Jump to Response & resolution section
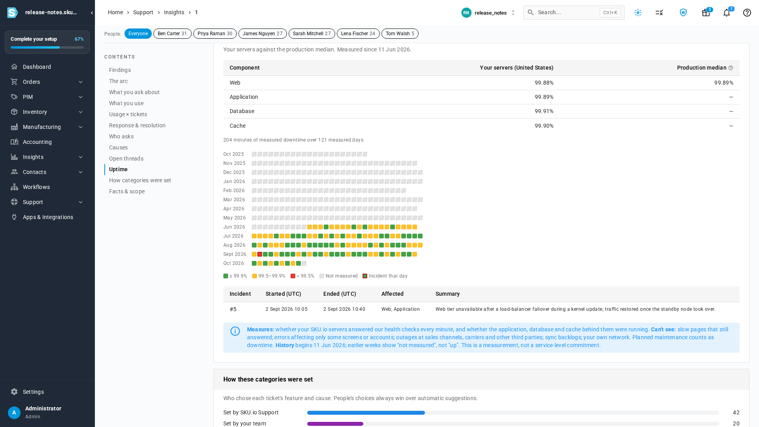This screenshot has width=759, height=427. [x=137, y=125]
